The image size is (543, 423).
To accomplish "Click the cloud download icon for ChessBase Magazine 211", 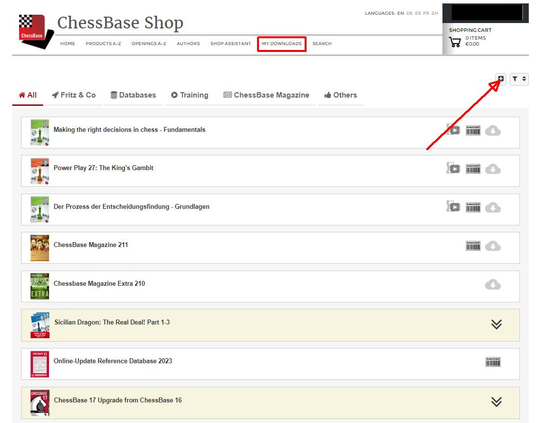I will [x=493, y=246].
